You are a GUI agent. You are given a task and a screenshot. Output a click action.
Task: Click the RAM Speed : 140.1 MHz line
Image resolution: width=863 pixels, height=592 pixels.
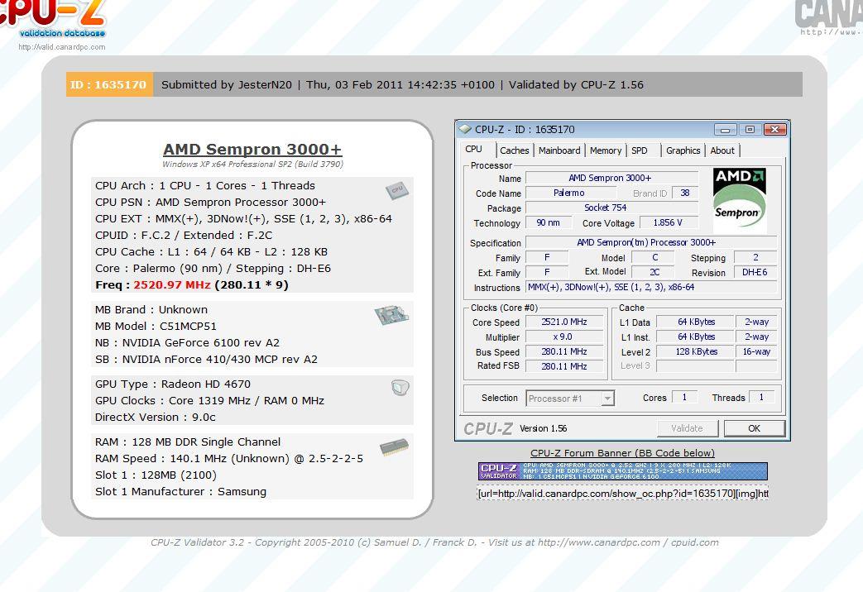click(229, 459)
